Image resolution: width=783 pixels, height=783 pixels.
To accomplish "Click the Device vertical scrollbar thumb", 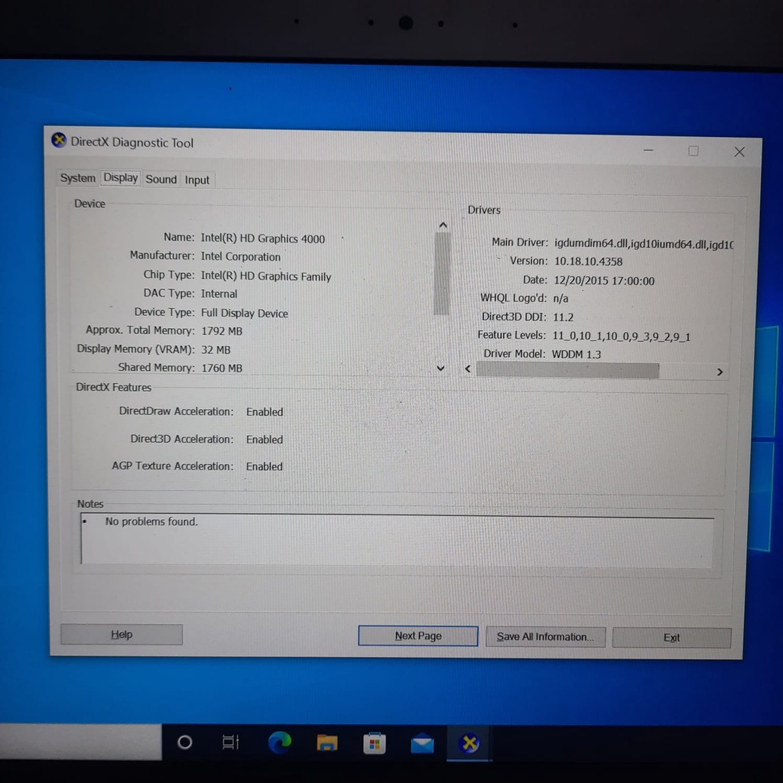I will [x=441, y=273].
